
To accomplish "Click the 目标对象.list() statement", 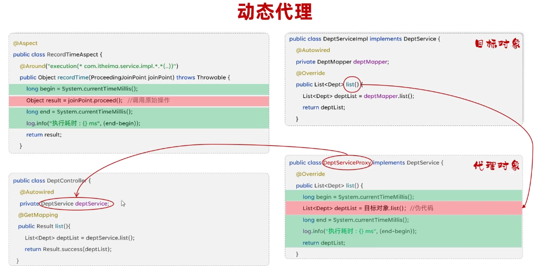I will (354, 208).
